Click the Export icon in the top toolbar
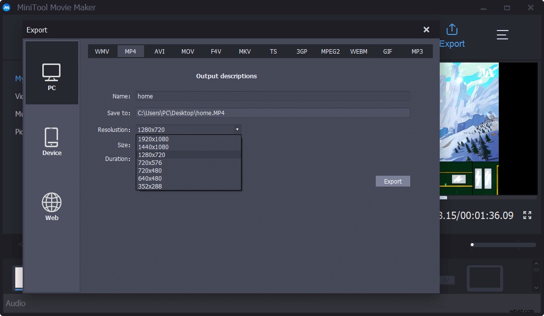The image size is (544, 316). (x=452, y=30)
